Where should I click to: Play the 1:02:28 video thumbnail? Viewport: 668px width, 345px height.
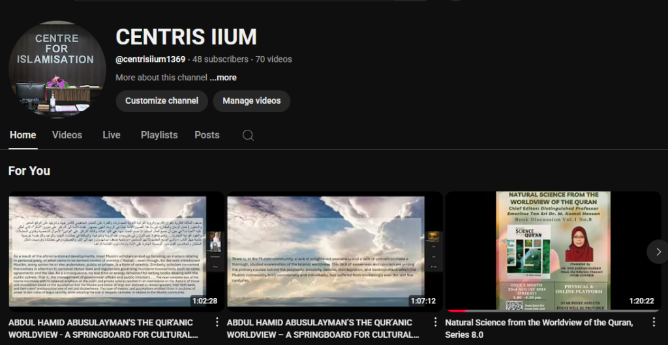click(x=116, y=252)
